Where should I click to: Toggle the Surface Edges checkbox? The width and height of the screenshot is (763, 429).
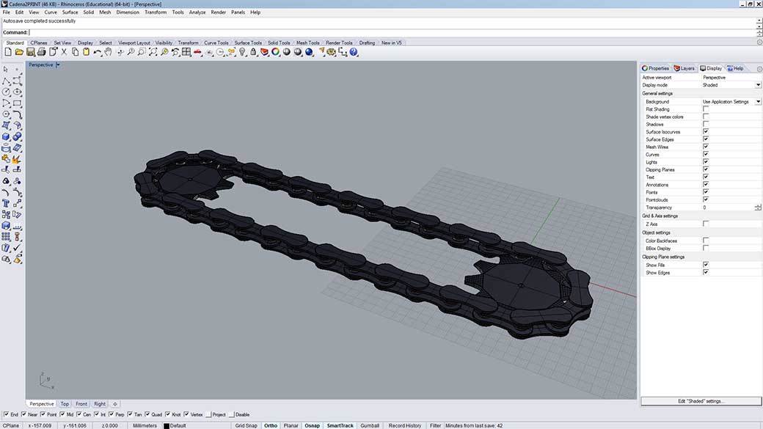coord(706,139)
